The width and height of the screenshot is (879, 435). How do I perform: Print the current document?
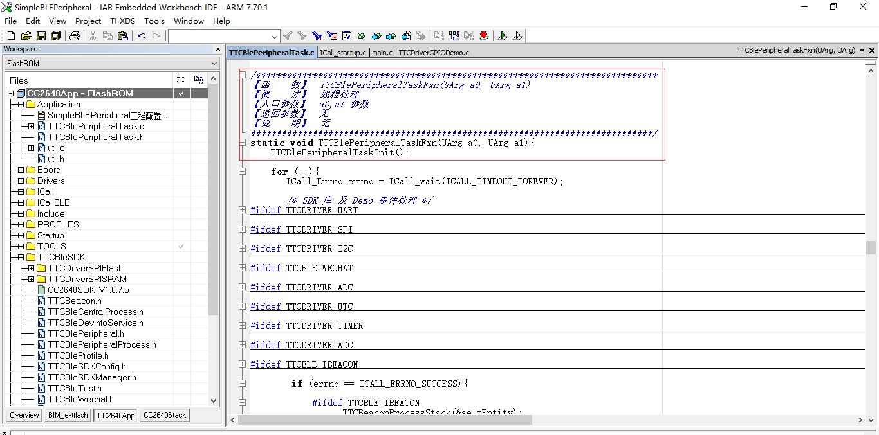[75, 36]
